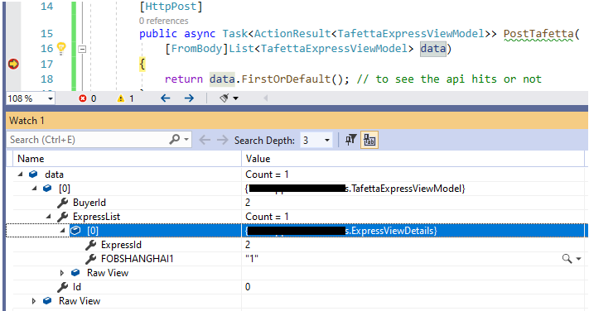Click the blue cube icon beside data
Screen dimensions: 589x311
33,175
